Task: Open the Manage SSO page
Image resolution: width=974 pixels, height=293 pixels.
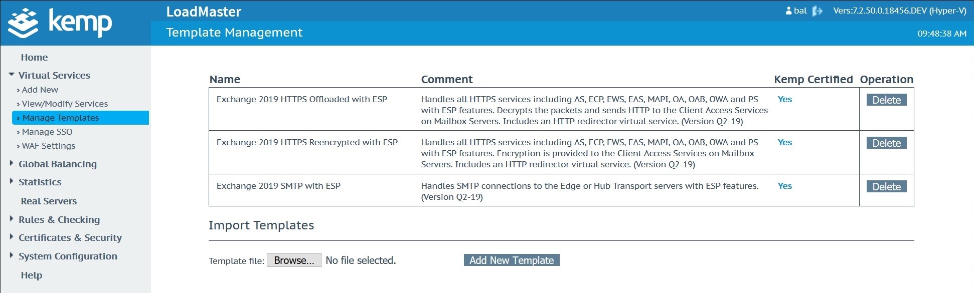Action: (47, 132)
